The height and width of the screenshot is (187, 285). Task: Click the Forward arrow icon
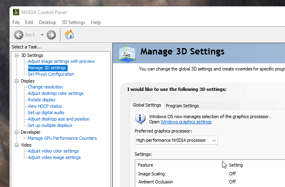[x=51, y=35]
